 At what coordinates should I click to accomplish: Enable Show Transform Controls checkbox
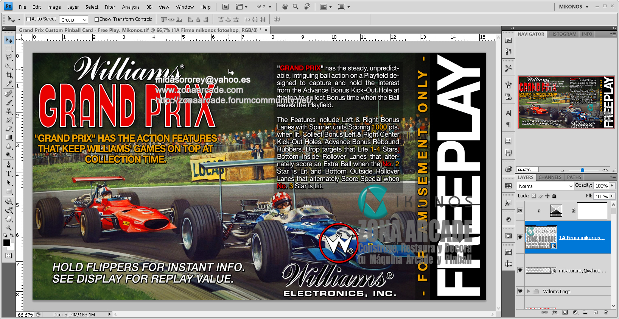coord(96,19)
